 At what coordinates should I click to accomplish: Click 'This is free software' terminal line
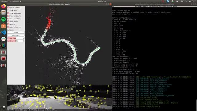pos(122,10)
